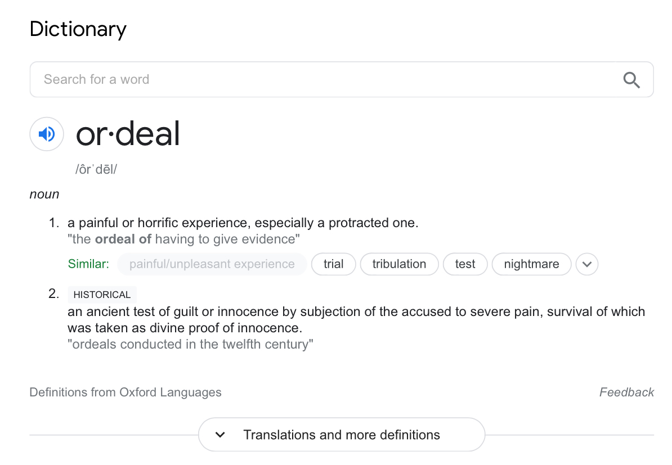Choose the "tribulation" synonym chip

point(399,264)
